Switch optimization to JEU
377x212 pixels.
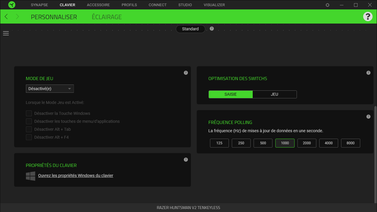tap(275, 94)
